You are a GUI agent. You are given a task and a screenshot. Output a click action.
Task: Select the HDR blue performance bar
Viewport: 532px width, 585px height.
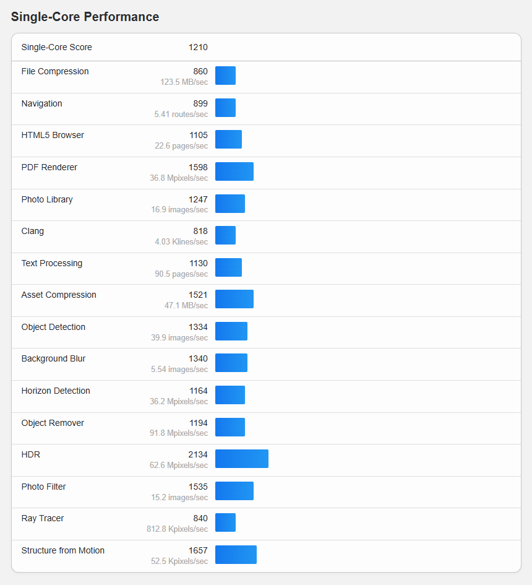[x=242, y=459]
